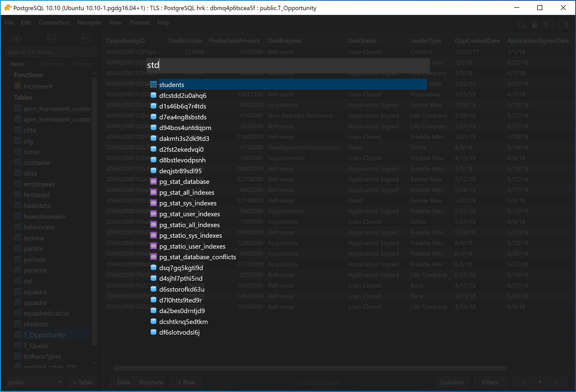This screenshot has height=392, width=576.
Task: Open pg_statio_user_indexes view result
Action: [188, 246]
